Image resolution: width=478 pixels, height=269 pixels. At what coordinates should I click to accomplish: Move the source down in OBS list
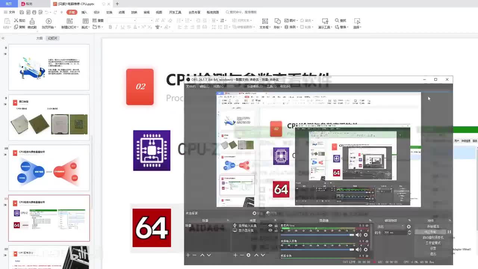tap(263, 255)
